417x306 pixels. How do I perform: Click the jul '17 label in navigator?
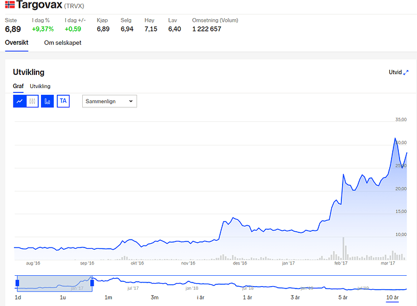click(133, 288)
